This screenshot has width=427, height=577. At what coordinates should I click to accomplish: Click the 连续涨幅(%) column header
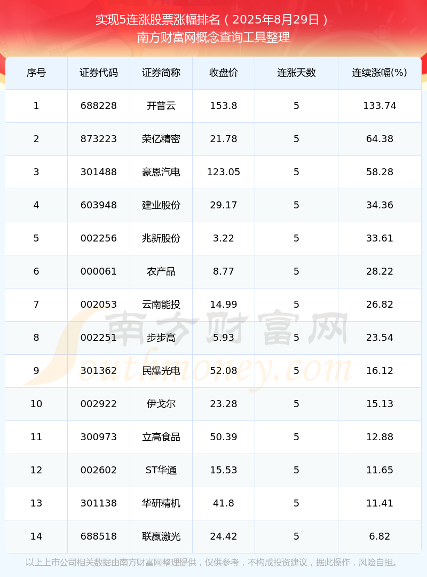point(379,73)
